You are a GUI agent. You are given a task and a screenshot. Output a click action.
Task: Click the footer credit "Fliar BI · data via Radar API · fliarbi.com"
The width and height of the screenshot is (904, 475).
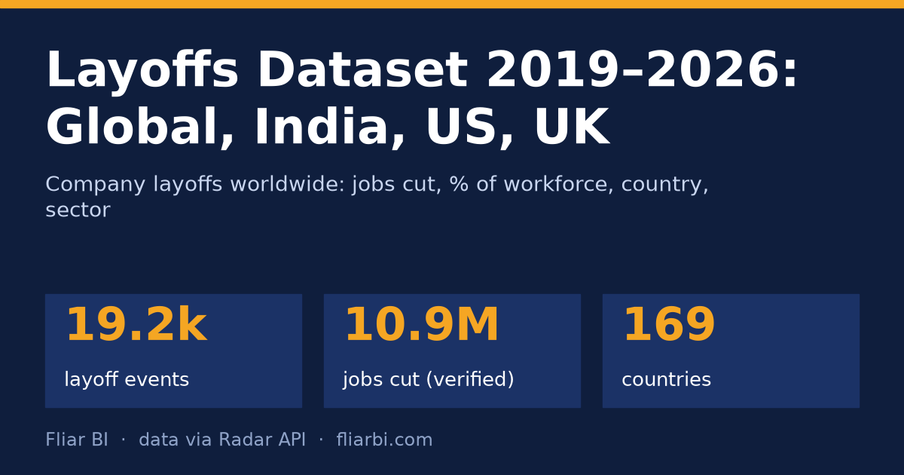tap(239, 440)
